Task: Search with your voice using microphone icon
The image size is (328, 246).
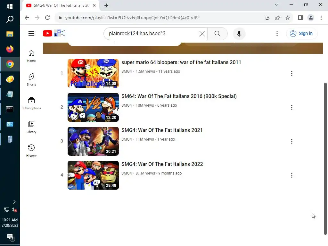Action: (239, 33)
